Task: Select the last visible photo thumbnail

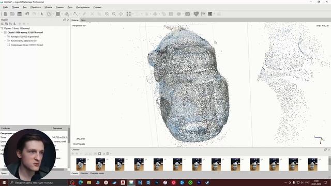Action: click(312, 164)
